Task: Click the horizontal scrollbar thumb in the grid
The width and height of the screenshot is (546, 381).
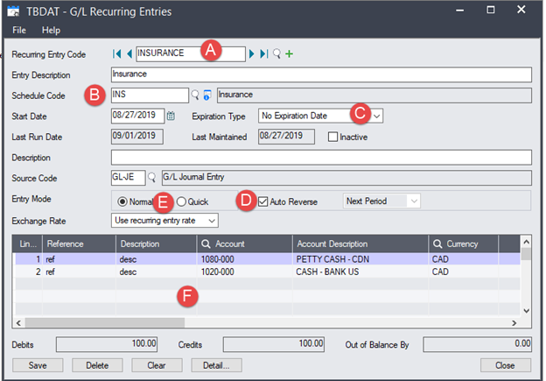Action: [x=104, y=323]
